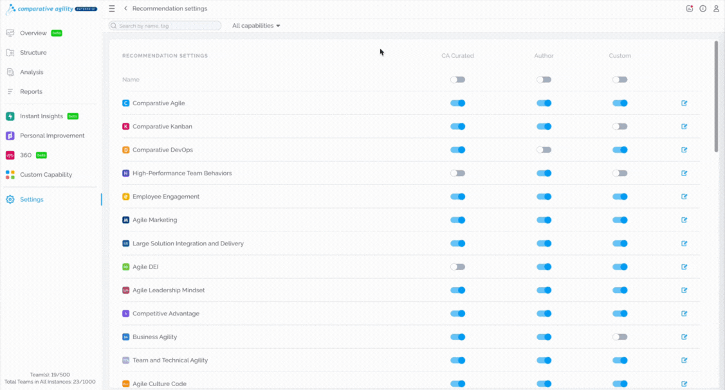Go to Structure in sidebar
This screenshot has height=390, width=725.
[33, 53]
